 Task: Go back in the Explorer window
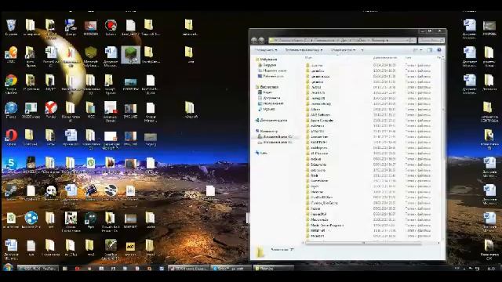254,40
